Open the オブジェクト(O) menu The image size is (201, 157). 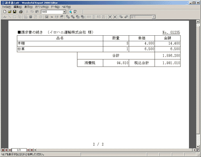click(x=42, y=7)
